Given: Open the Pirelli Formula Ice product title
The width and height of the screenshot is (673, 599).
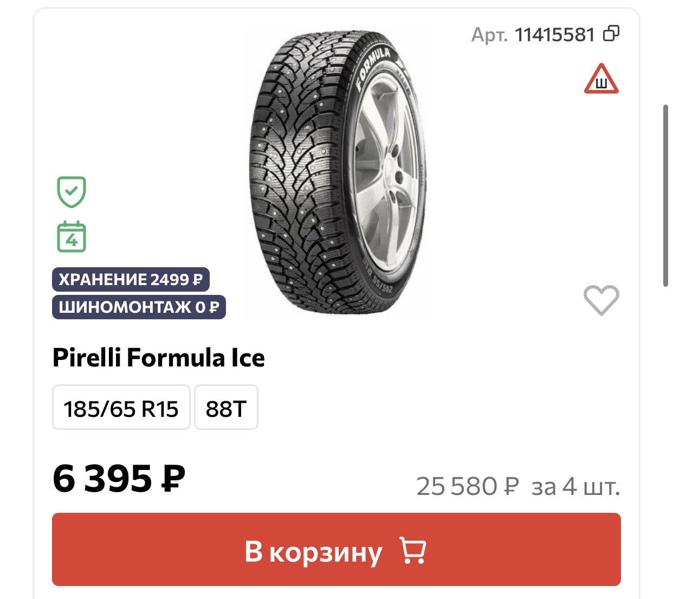Looking at the screenshot, I should pyautogui.click(x=159, y=358).
